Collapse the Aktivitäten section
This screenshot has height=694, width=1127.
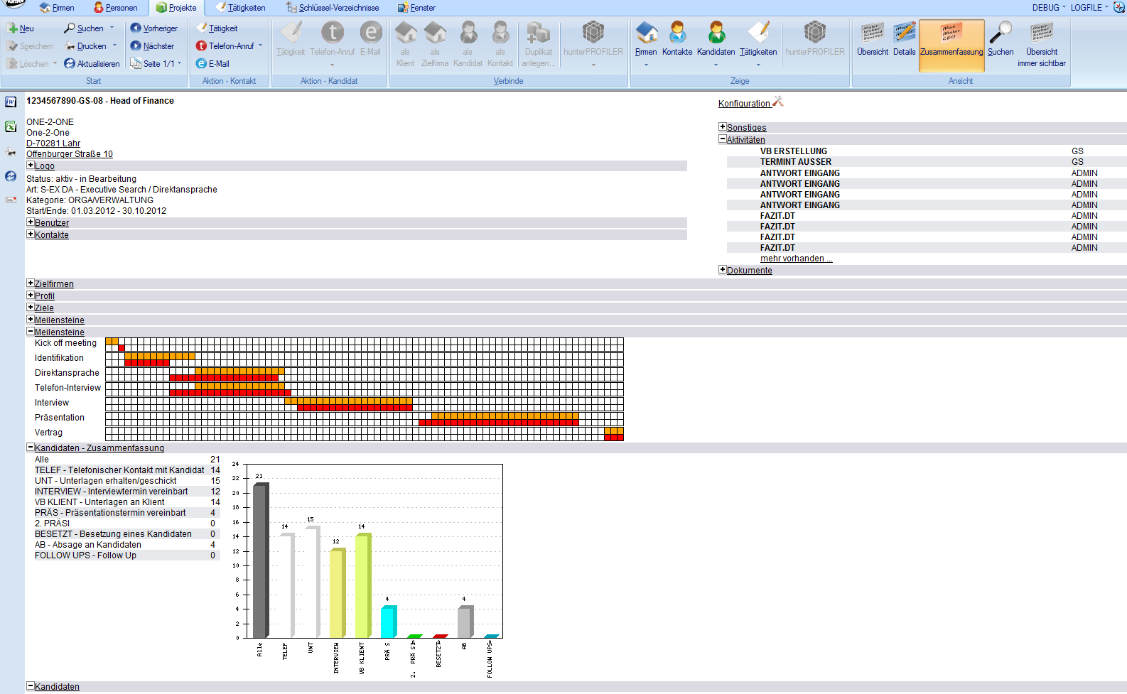tap(723, 139)
